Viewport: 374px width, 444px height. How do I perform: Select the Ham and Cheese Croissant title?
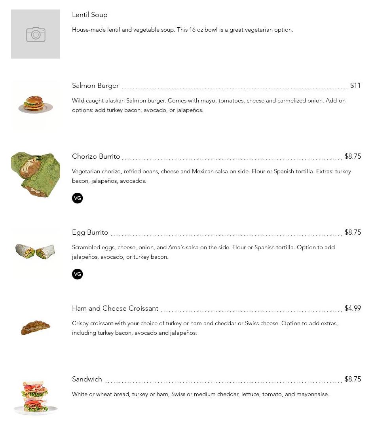click(115, 308)
